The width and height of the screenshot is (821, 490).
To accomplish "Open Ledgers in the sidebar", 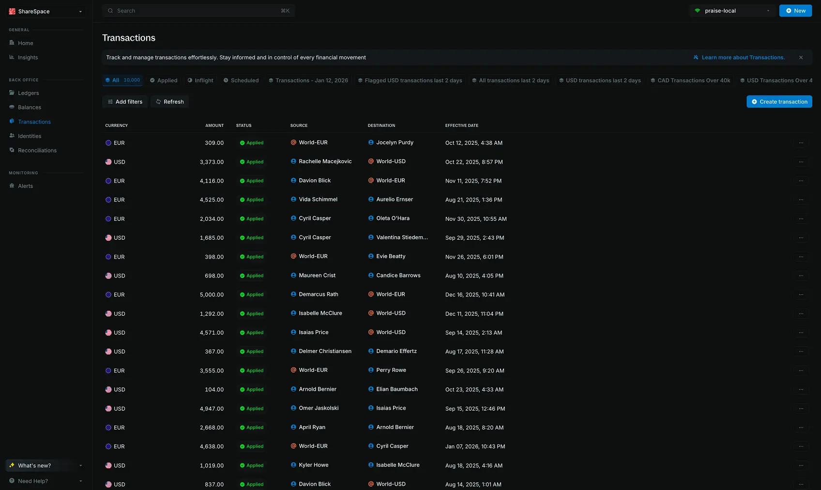I will [x=28, y=93].
